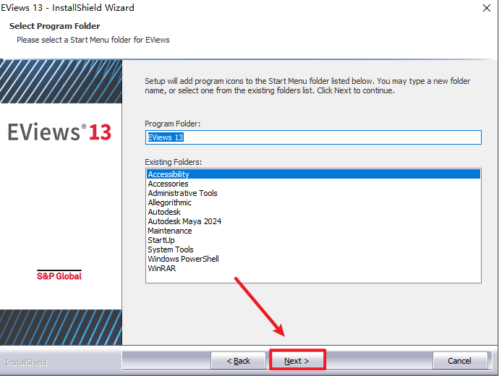Click the InstallShield label at bottom left

pos(26,362)
